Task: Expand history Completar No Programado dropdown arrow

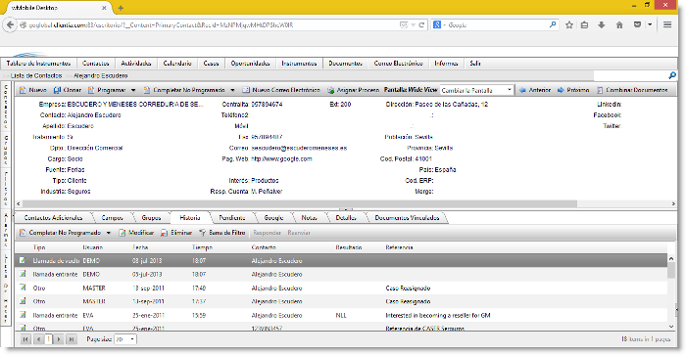Action: pyautogui.click(x=109, y=233)
